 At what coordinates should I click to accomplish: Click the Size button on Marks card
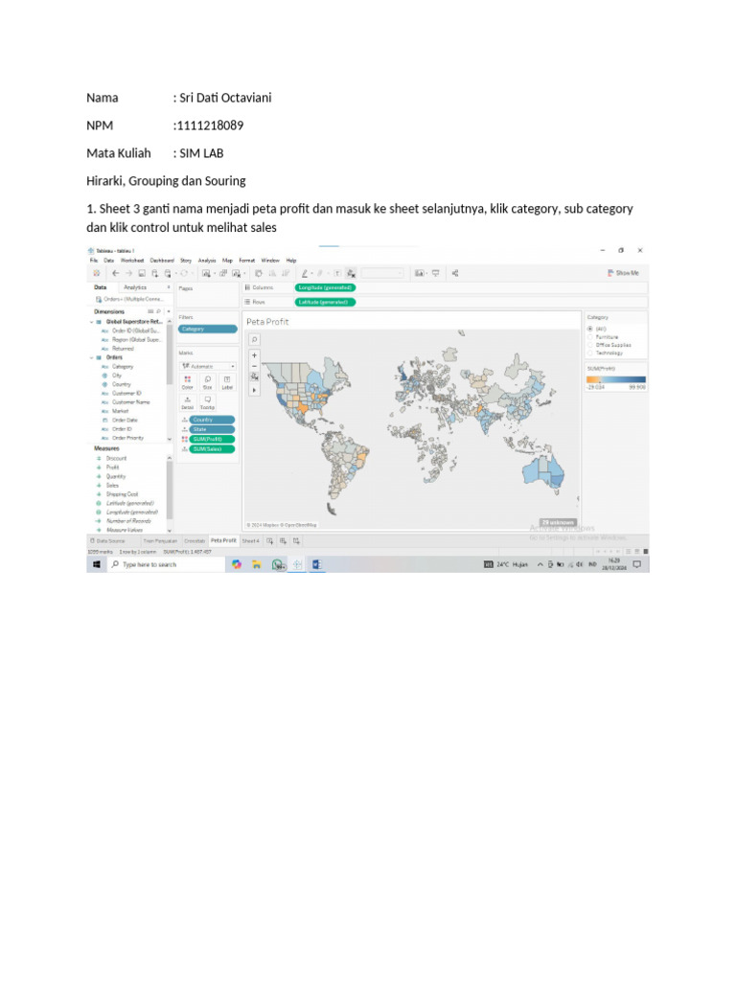pos(207,382)
